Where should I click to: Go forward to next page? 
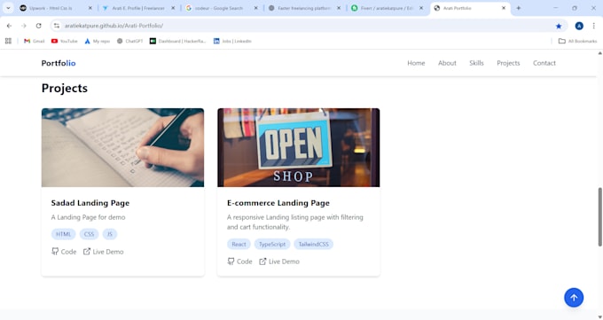pyautogui.click(x=24, y=26)
